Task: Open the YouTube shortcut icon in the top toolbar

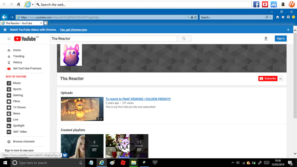Action: pyautogui.click(x=265, y=4)
